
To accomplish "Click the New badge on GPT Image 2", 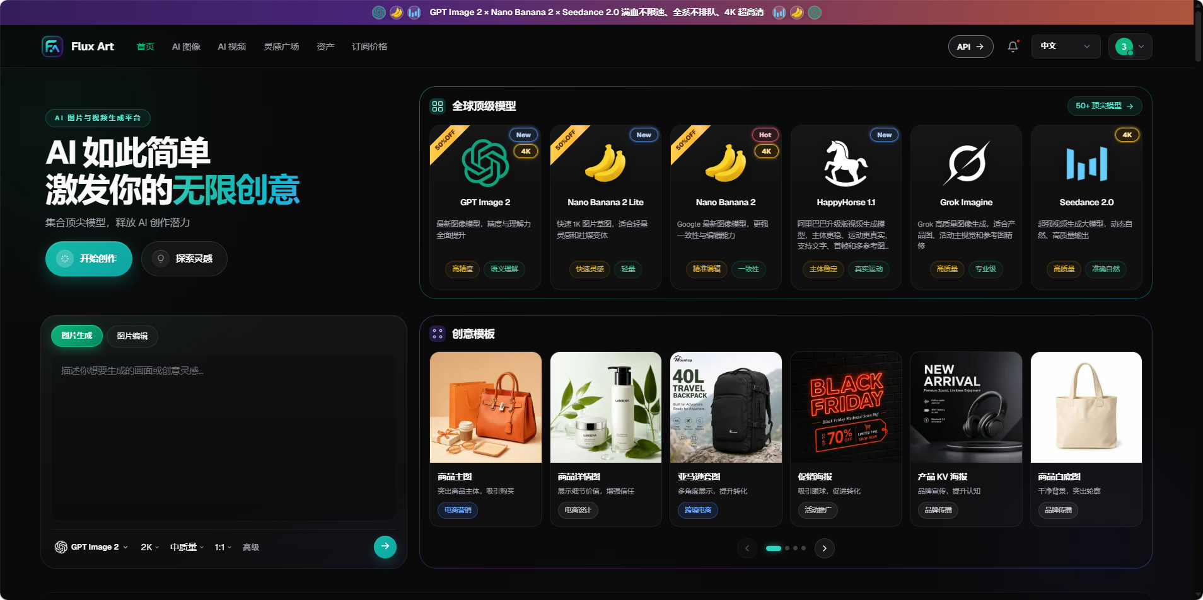I will tap(523, 135).
